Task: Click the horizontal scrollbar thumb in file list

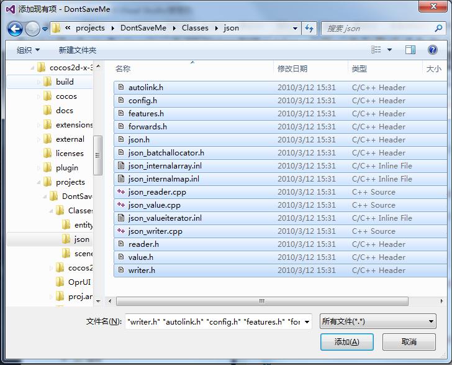Action: 262,301
